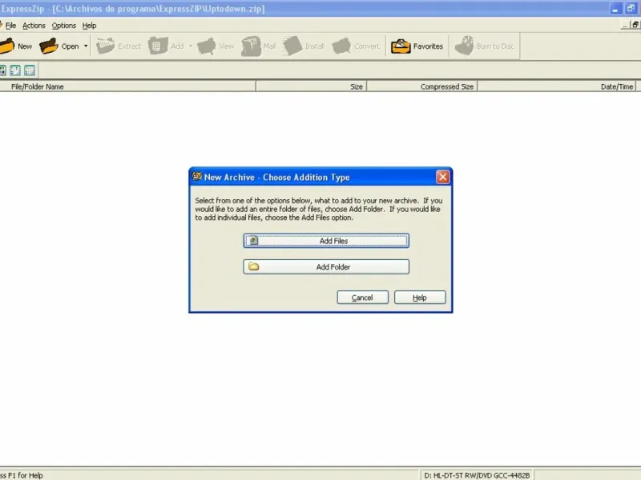The image size is (641, 480).
Task: Cancel the New Archive dialog
Action: point(362,298)
